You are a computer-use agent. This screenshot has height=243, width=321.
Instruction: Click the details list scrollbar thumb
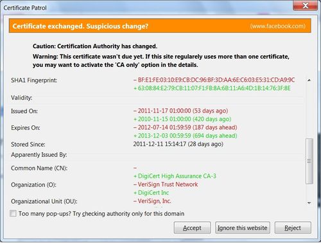[x=309, y=161]
